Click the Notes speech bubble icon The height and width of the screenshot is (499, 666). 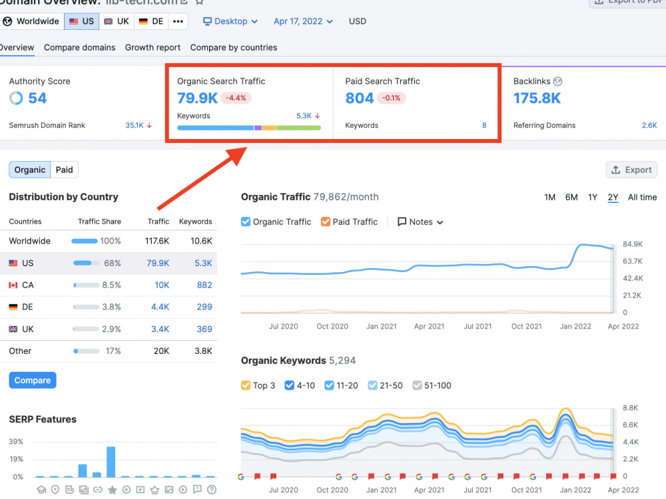[402, 222]
